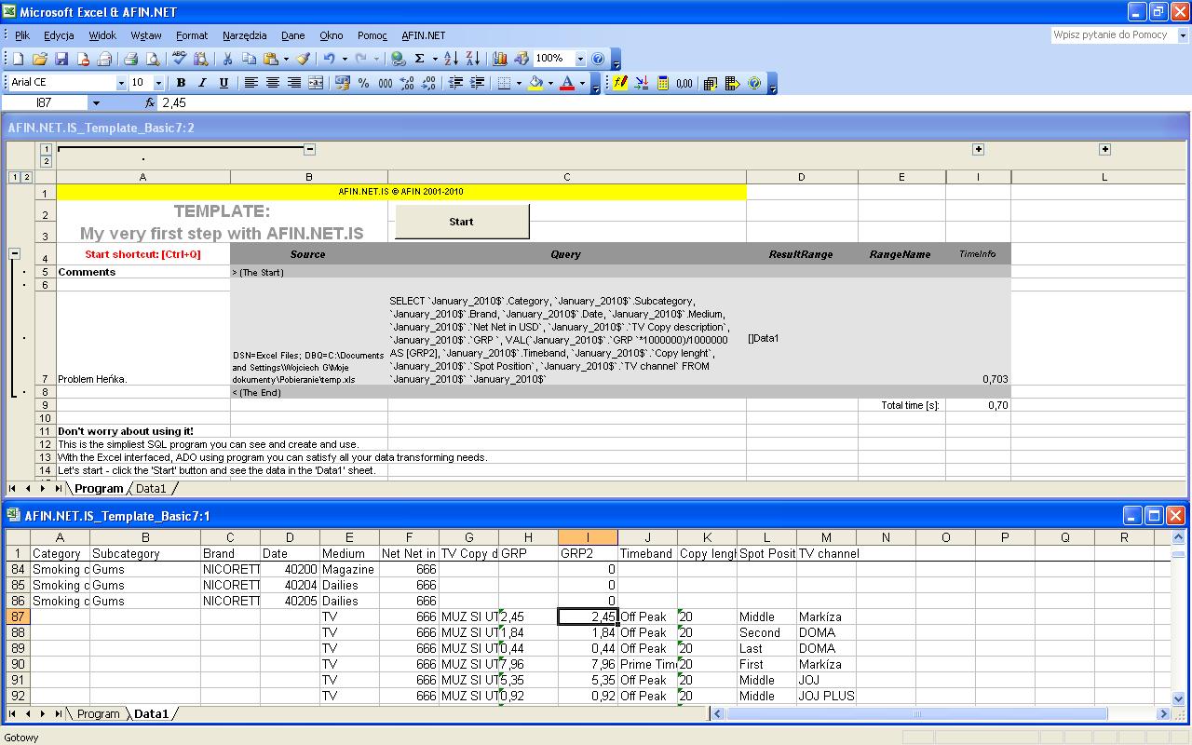Viewport: 1192px width, 745px height.
Task: Click the AFIN.NET formula pencil icon
Action: 620,83
